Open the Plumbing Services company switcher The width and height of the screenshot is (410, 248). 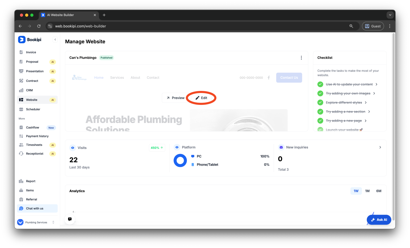click(x=36, y=222)
